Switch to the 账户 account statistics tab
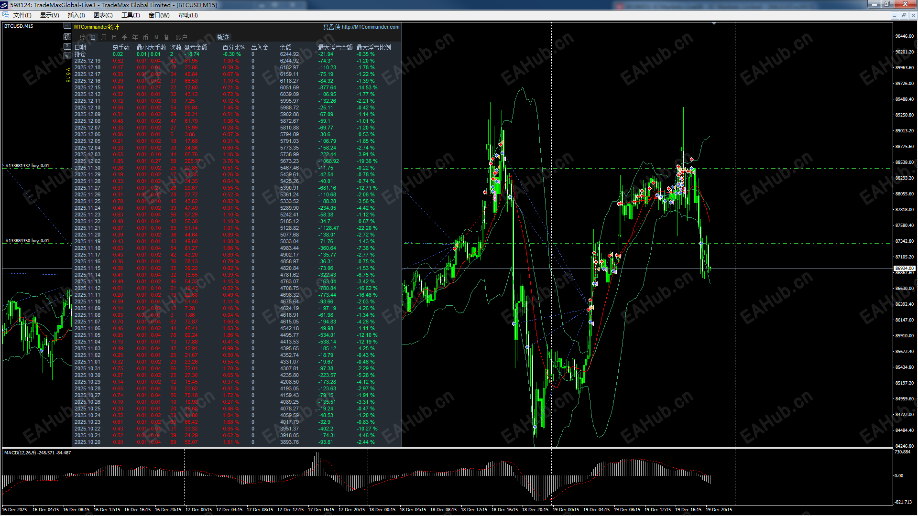Viewport: 918px width, 516px height. pos(182,37)
